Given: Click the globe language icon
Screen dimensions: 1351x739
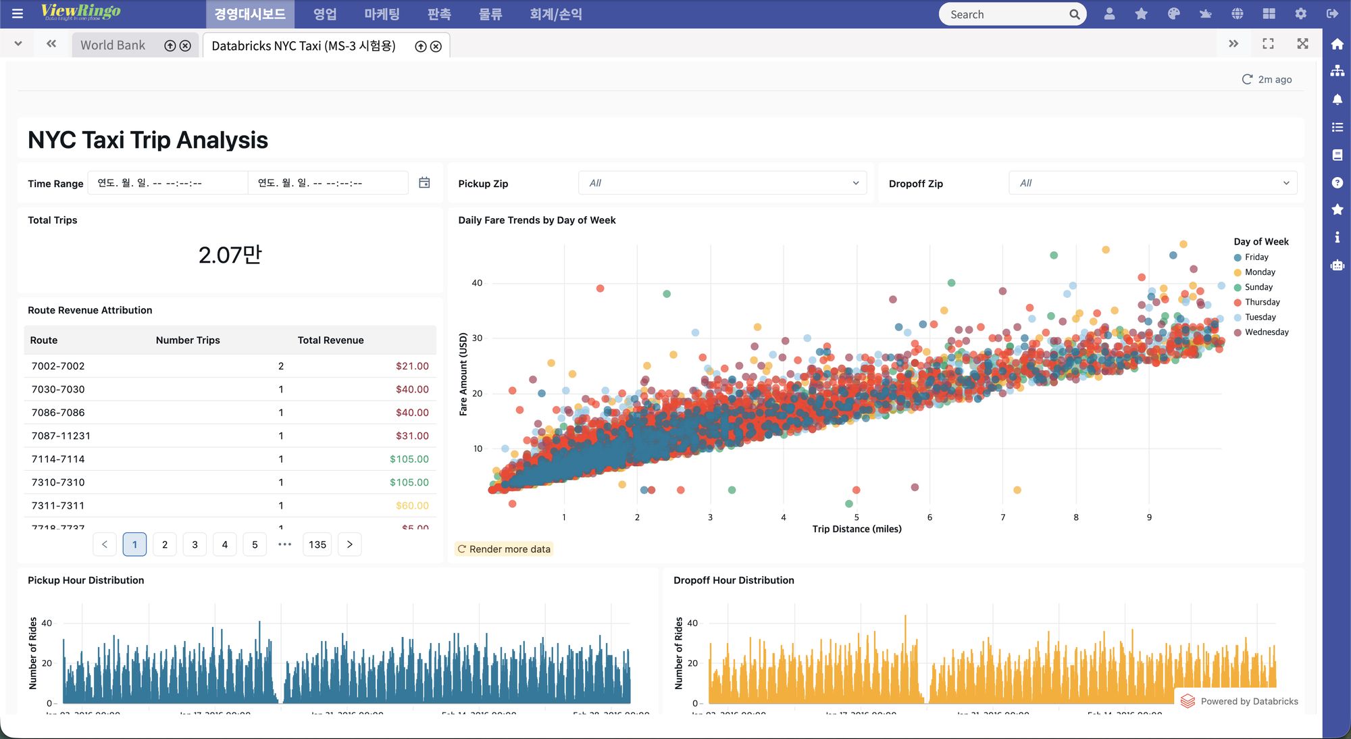Looking at the screenshot, I should [x=1238, y=14].
